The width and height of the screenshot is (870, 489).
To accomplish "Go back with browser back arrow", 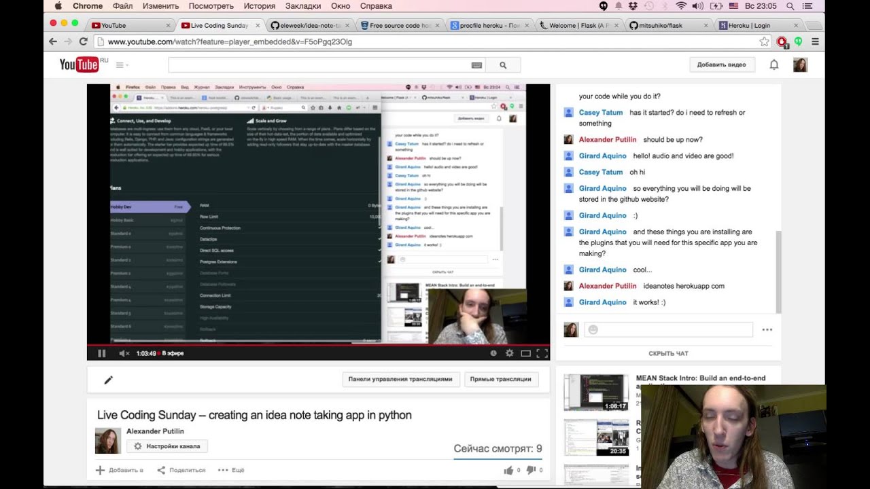I will coord(53,41).
